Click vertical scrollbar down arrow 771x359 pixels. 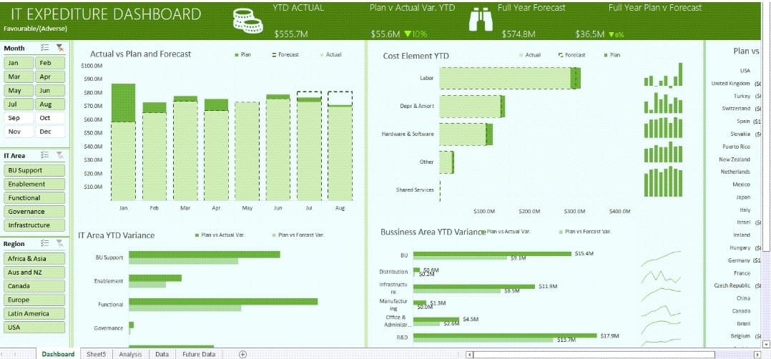pyautogui.click(x=767, y=344)
